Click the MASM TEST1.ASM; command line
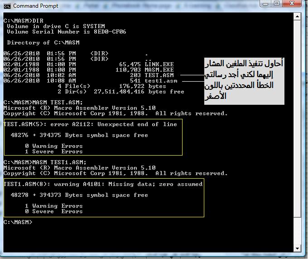This screenshot has height=259, width=308. point(45,162)
